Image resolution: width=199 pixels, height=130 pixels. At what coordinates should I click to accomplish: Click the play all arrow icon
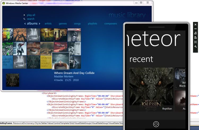pyautogui.click(x=24, y=15)
